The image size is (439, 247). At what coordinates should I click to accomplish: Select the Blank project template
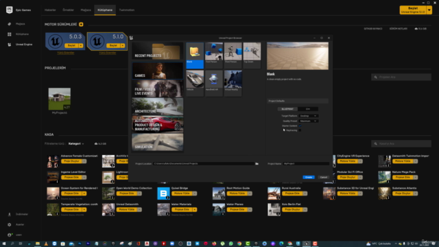click(195, 55)
